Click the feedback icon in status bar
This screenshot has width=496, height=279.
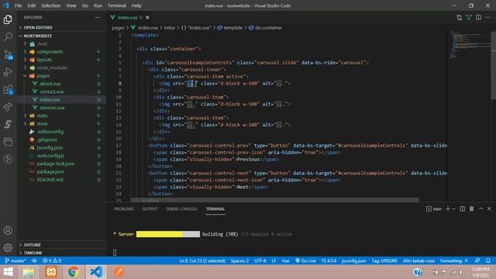pos(477,260)
